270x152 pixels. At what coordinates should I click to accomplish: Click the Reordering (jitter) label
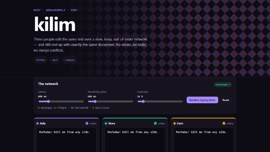click(97, 92)
